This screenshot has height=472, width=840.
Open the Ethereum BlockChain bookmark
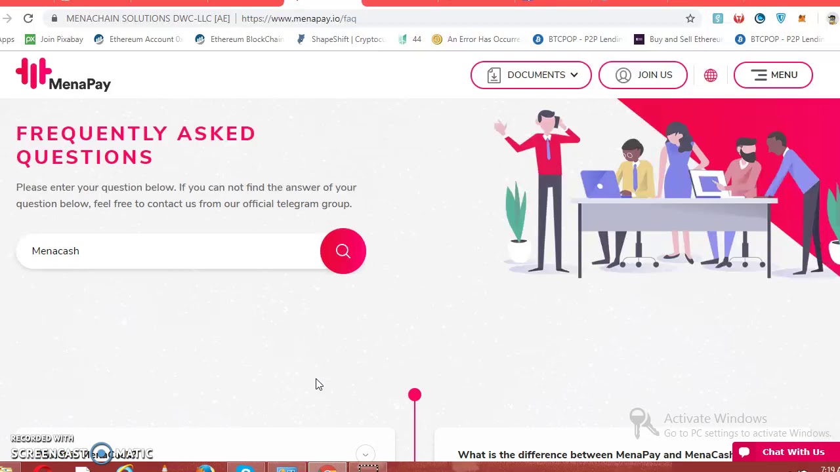click(x=240, y=39)
